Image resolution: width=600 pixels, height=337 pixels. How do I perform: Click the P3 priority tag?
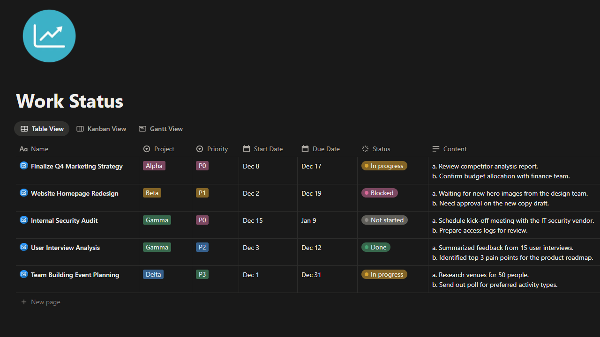tap(202, 274)
